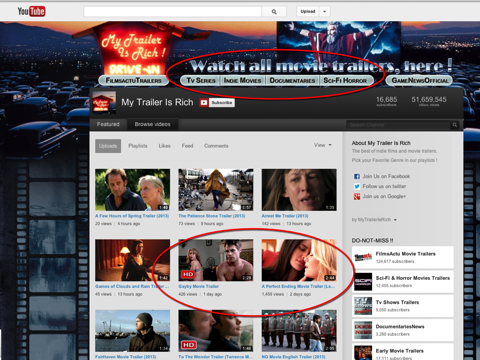Click FilmsActu Movie Trailers channel name
Image resolution: width=480 pixels, height=360 pixels.
(x=405, y=254)
